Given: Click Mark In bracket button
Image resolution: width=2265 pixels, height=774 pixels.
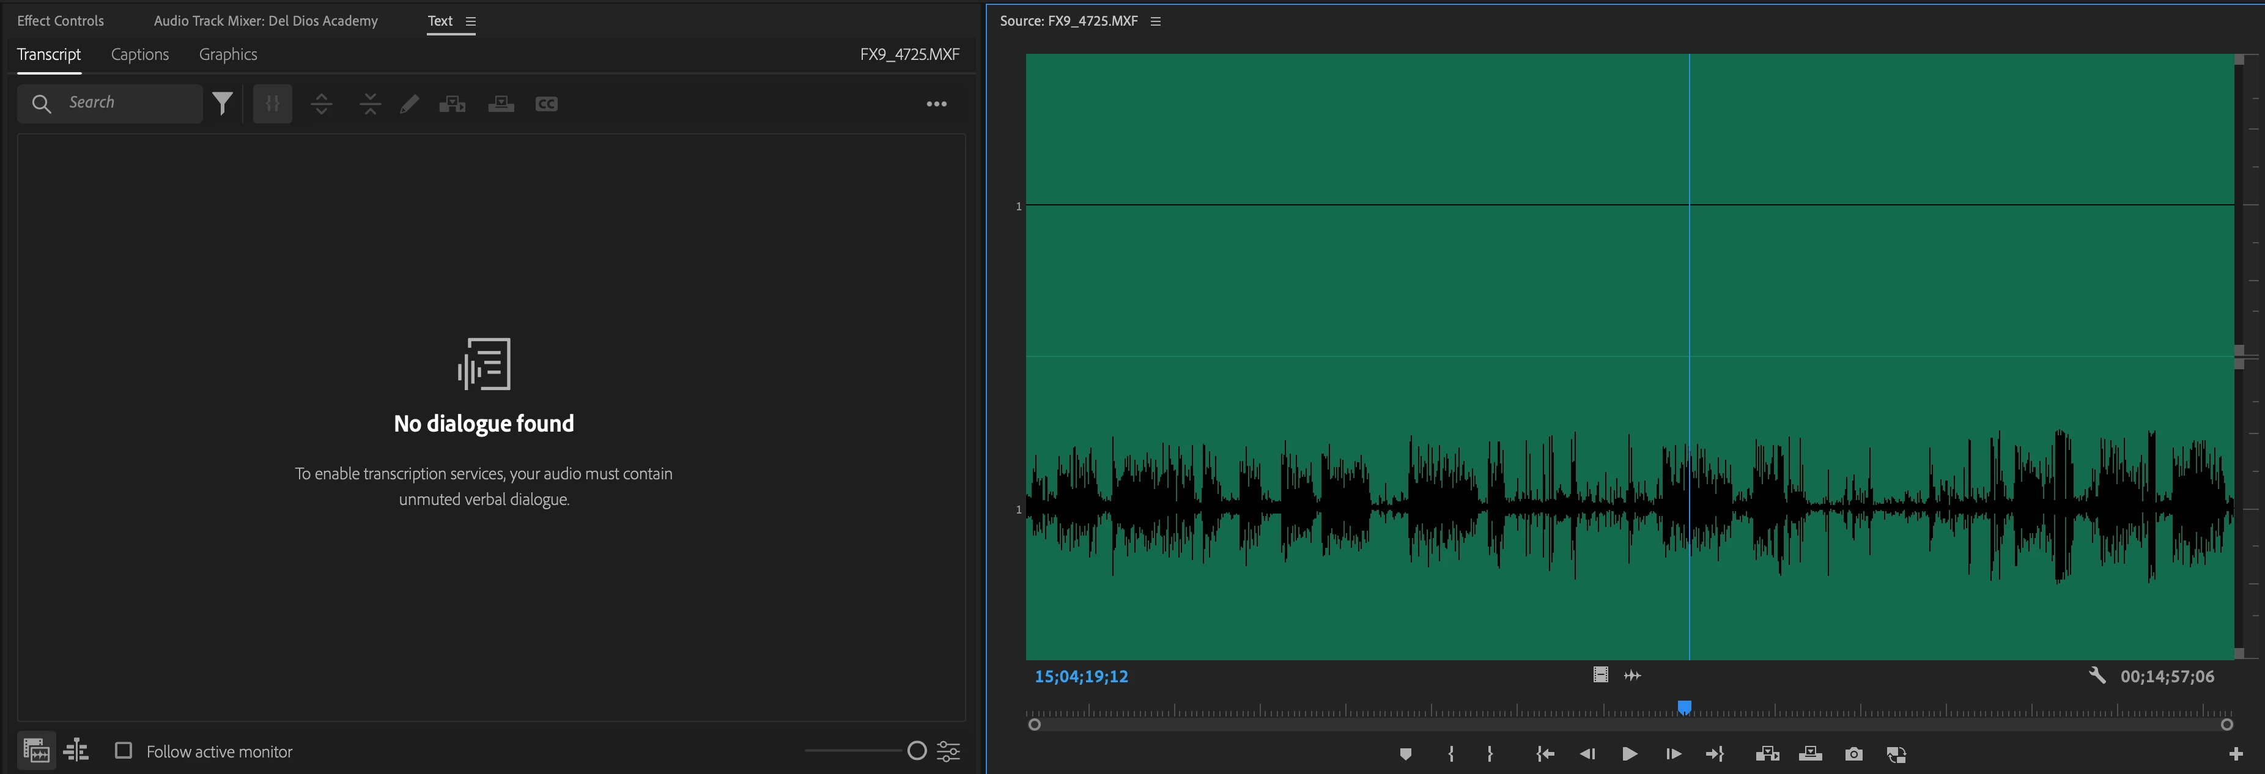Looking at the screenshot, I should click(x=1451, y=754).
